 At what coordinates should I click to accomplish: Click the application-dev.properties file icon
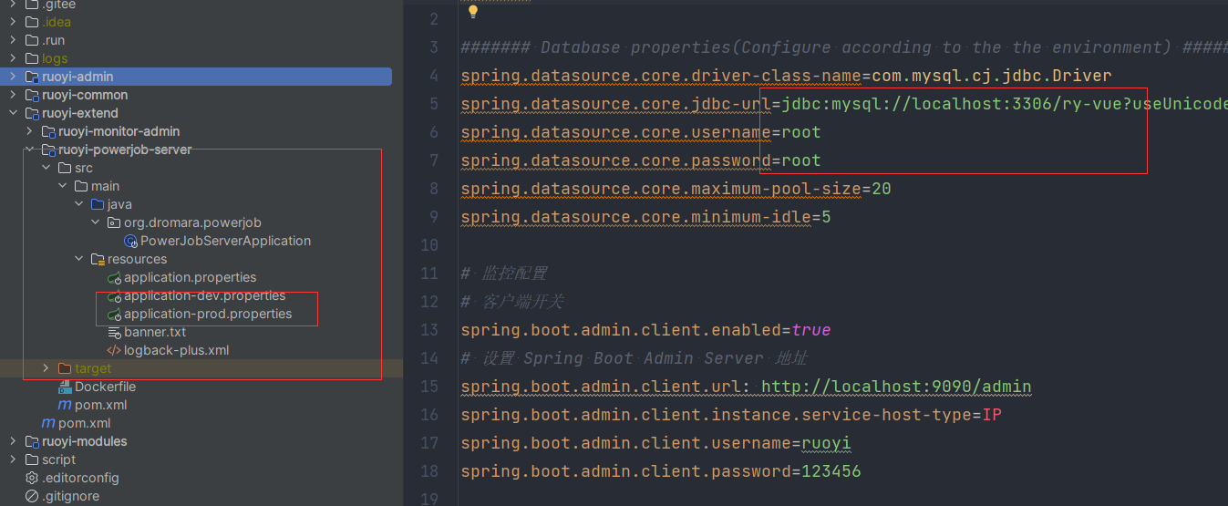114,295
